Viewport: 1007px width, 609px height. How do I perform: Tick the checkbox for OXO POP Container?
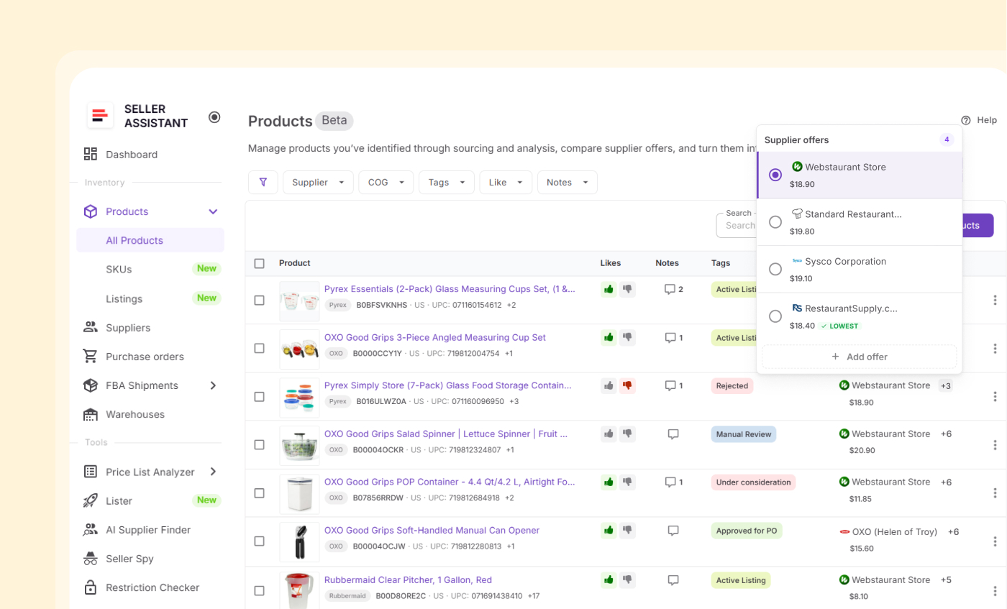(x=260, y=493)
